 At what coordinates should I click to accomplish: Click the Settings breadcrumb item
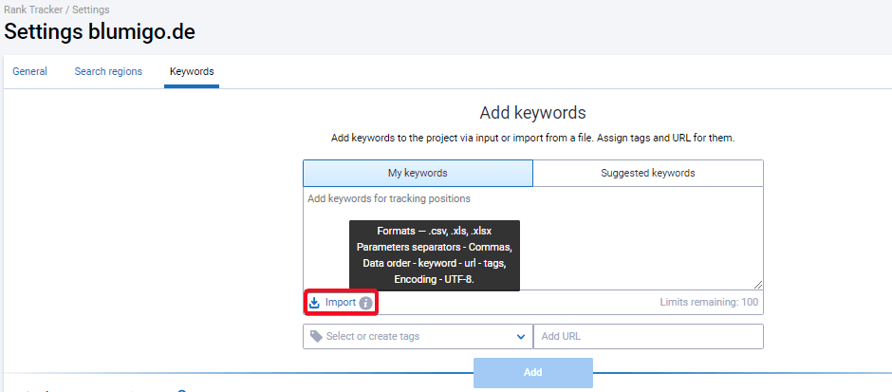(91, 9)
